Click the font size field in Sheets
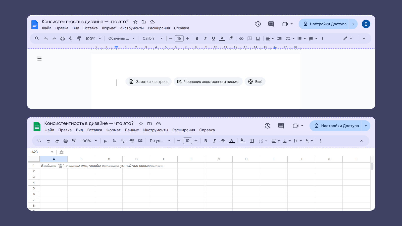Image resolution: width=402 pixels, height=226 pixels. click(187, 141)
